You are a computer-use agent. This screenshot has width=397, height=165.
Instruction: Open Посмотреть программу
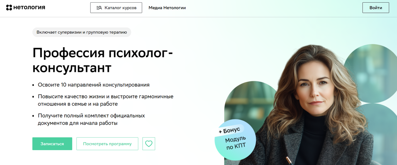click(107, 144)
